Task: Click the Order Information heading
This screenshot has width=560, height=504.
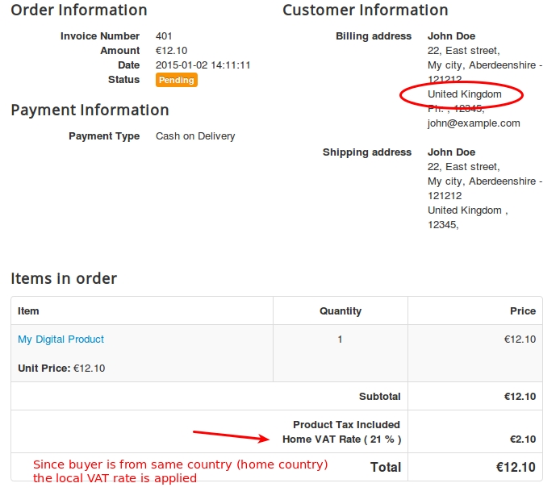Action: [x=79, y=10]
